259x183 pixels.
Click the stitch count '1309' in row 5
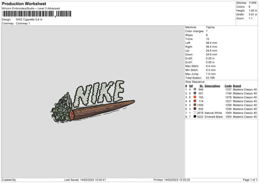point(200,105)
